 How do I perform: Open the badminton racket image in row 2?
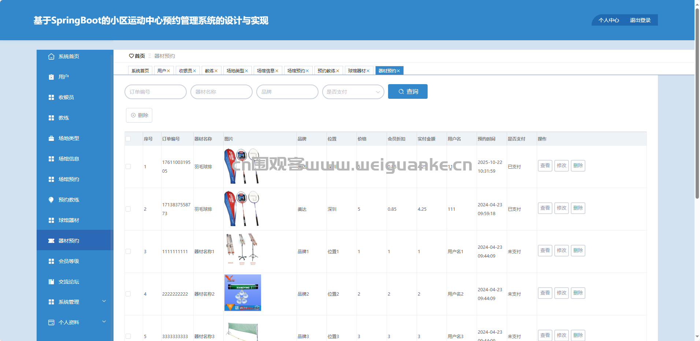coord(242,209)
